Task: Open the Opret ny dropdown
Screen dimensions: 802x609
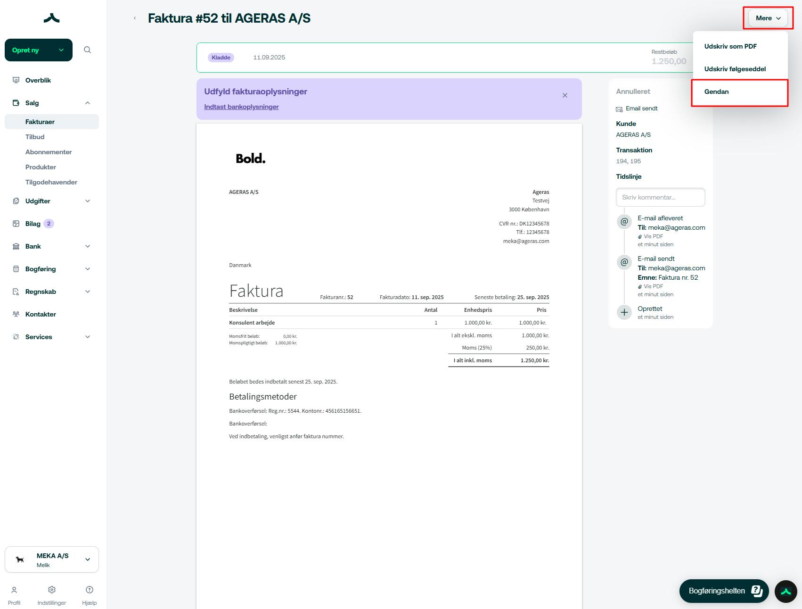Action: click(x=39, y=50)
